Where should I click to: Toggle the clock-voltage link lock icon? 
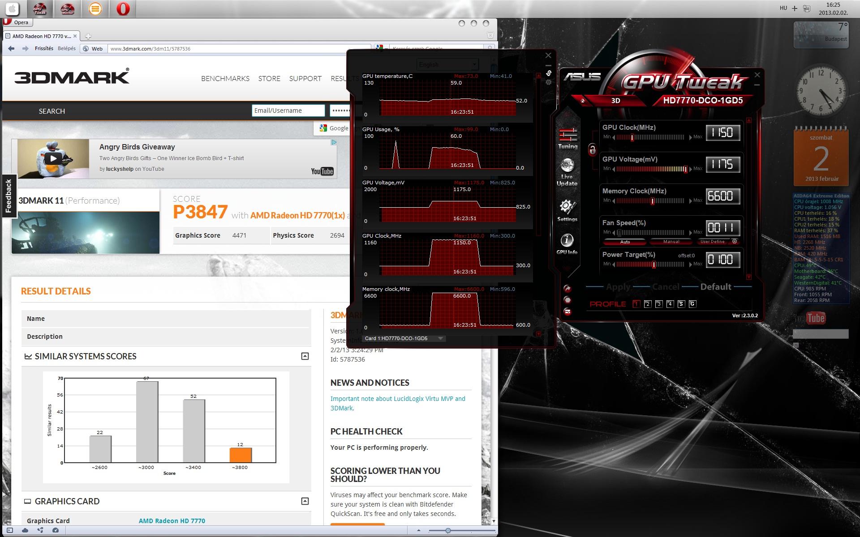592,149
